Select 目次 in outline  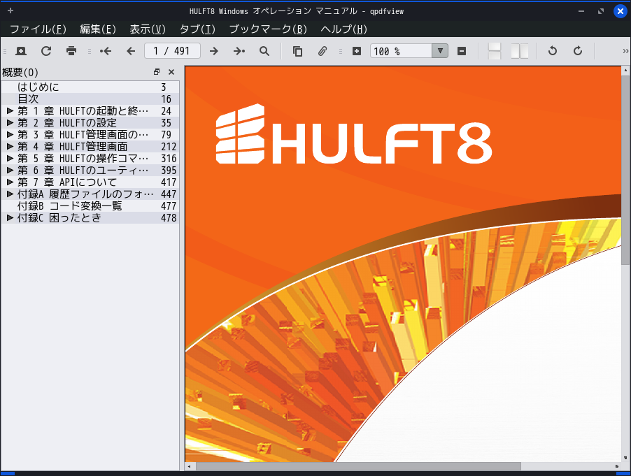click(x=28, y=99)
